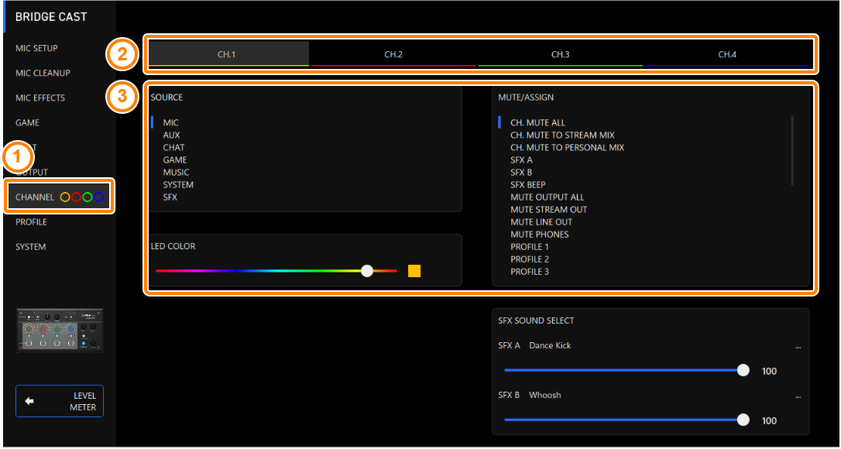The image size is (841, 449).
Task: Click the Bridge Cast device thumbnail
Action: pos(60,330)
